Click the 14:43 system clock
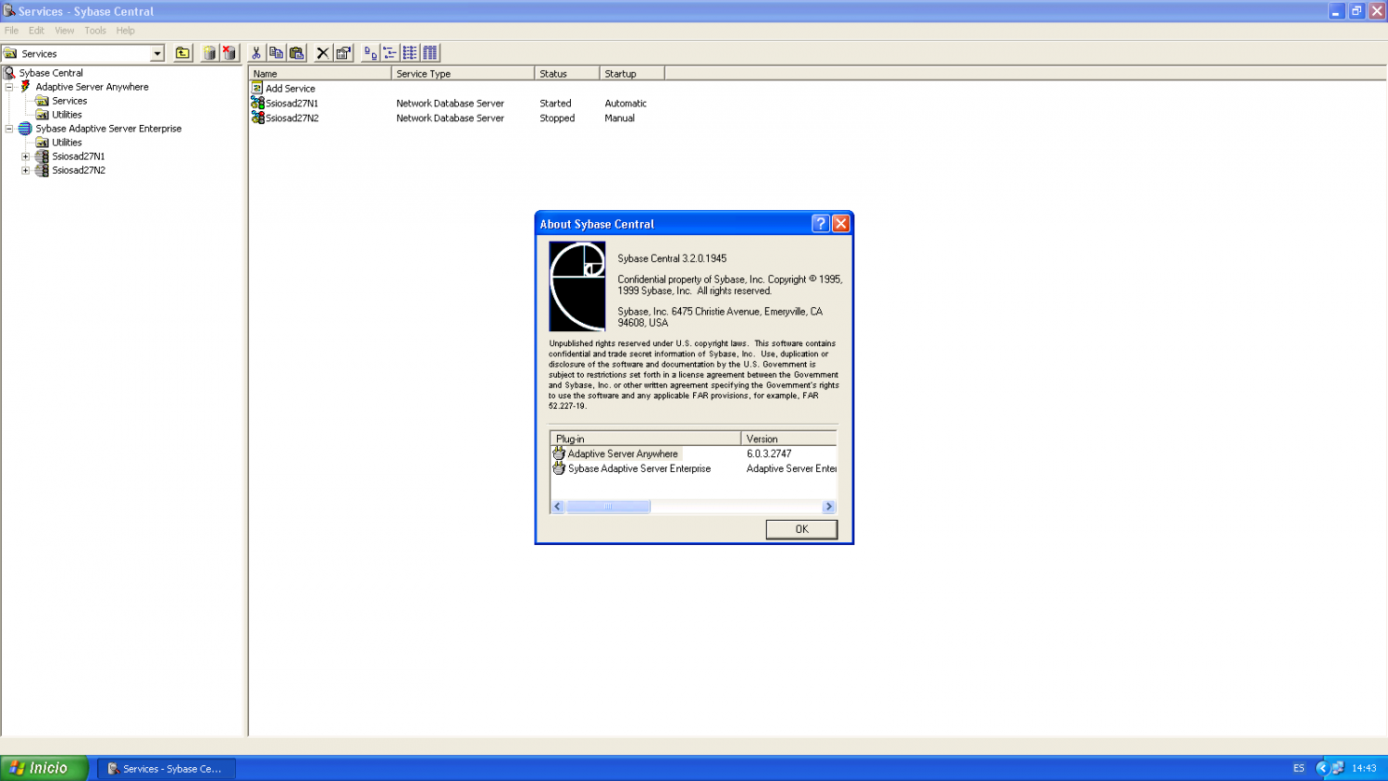This screenshot has width=1388, height=781. click(x=1364, y=768)
